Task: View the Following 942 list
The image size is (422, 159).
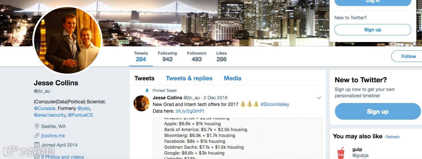Action: [x=167, y=57]
